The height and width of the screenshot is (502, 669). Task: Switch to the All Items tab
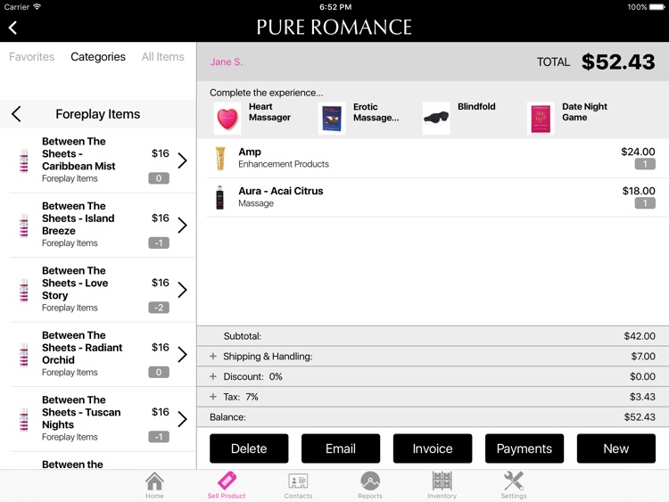[x=163, y=57]
